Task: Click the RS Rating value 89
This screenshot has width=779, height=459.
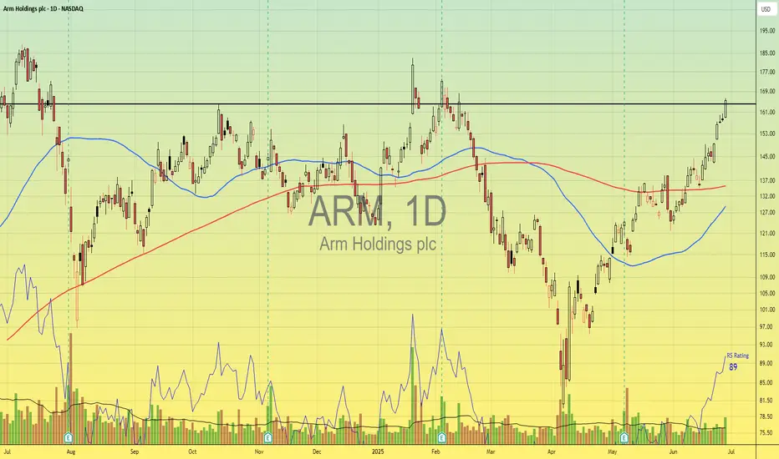Action: (x=733, y=367)
